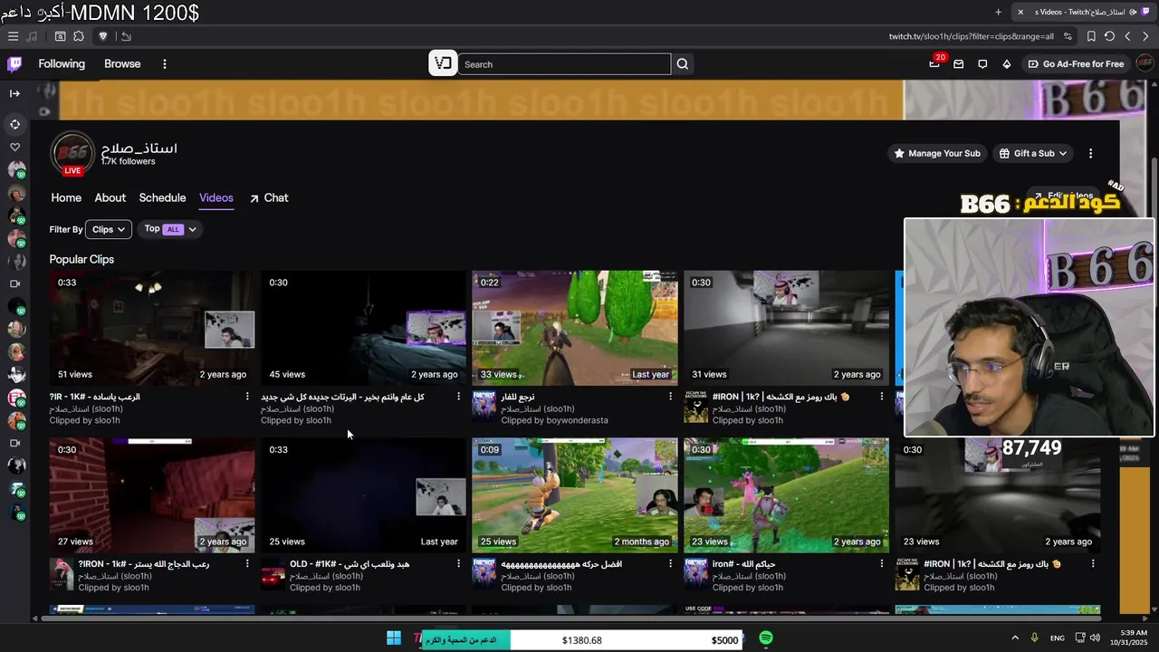Click the microphone tray icon
This screenshot has width=1159, height=652.
point(1034,638)
